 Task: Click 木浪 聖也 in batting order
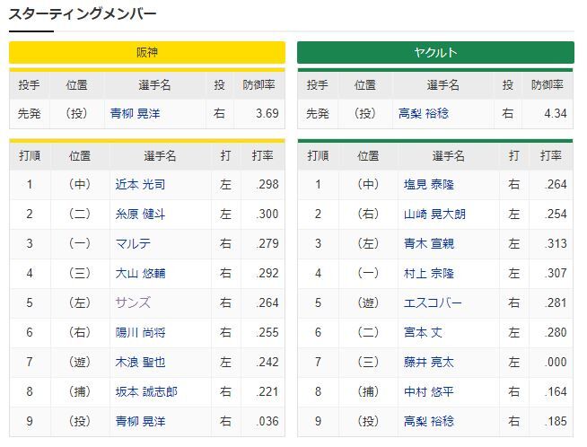[x=140, y=362]
